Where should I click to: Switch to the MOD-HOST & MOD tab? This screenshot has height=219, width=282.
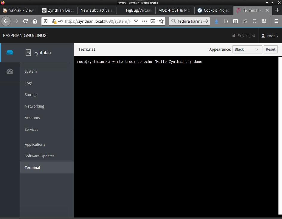click(x=175, y=10)
